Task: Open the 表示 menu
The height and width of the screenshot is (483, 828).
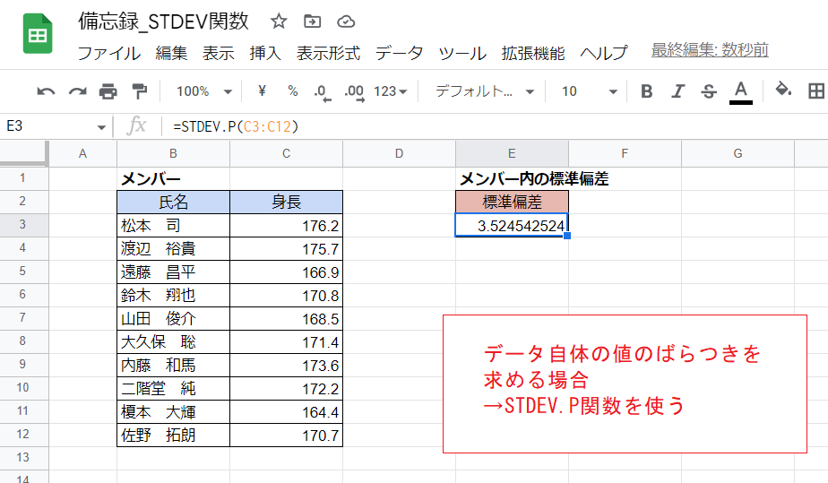Action: pyautogui.click(x=218, y=53)
